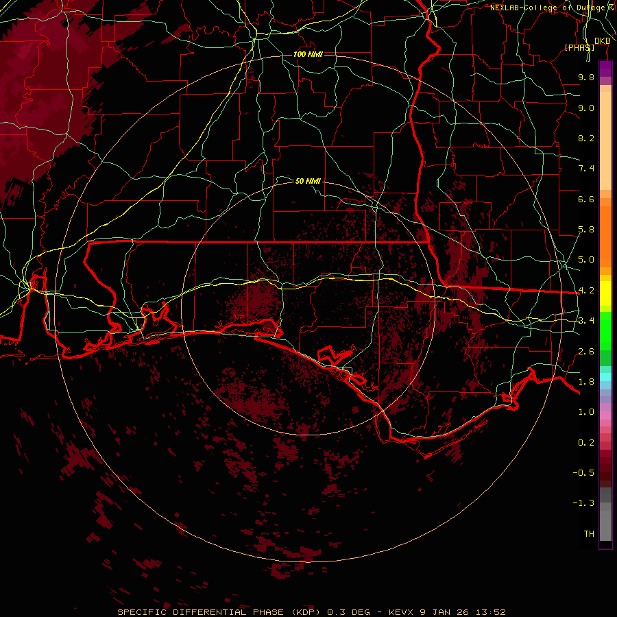The height and width of the screenshot is (617, 617).
Task: Select the -0.5 scale label
Action: click(583, 473)
